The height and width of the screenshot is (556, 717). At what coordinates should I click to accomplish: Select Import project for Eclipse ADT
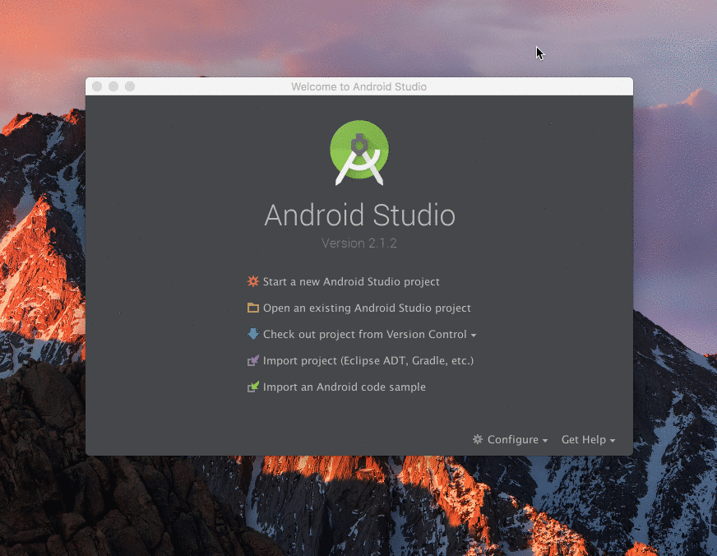coord(368,360)
